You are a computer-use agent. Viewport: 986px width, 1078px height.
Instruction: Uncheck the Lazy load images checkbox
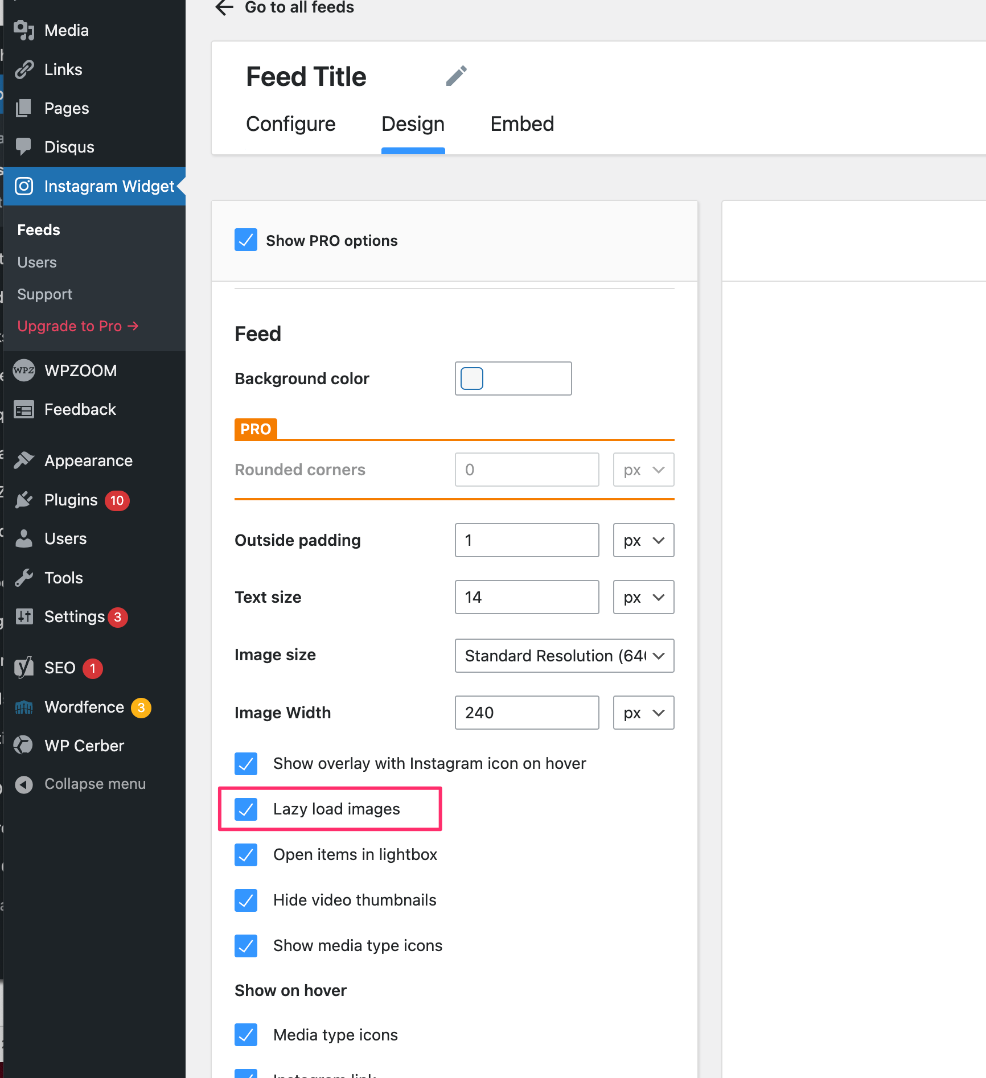pos(246,809)
